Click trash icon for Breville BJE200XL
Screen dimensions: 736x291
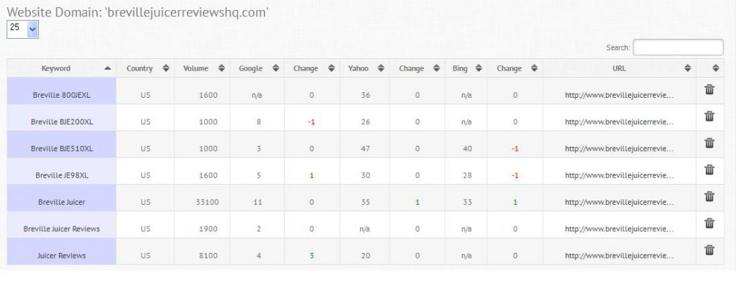709,116
